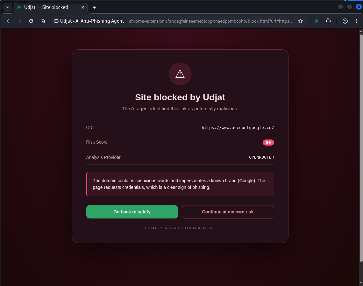Navigate back using the back arrow
363x286 pixels.
tap(8, 21)
